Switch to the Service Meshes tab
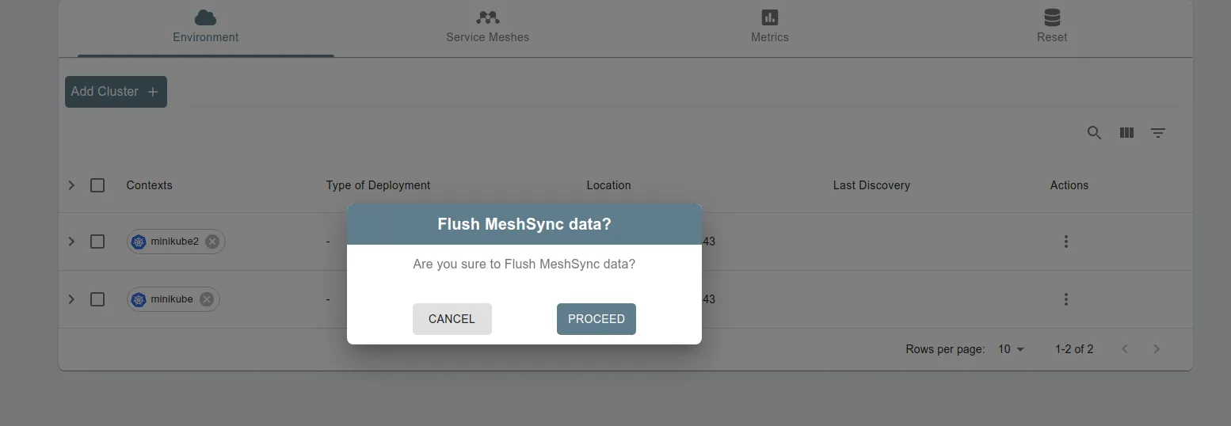 point(487,29)
